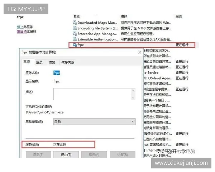The width and height of the screenshot is (215, 172).
Task: Click the 暂停(P) button
Action: pos(94,154)
